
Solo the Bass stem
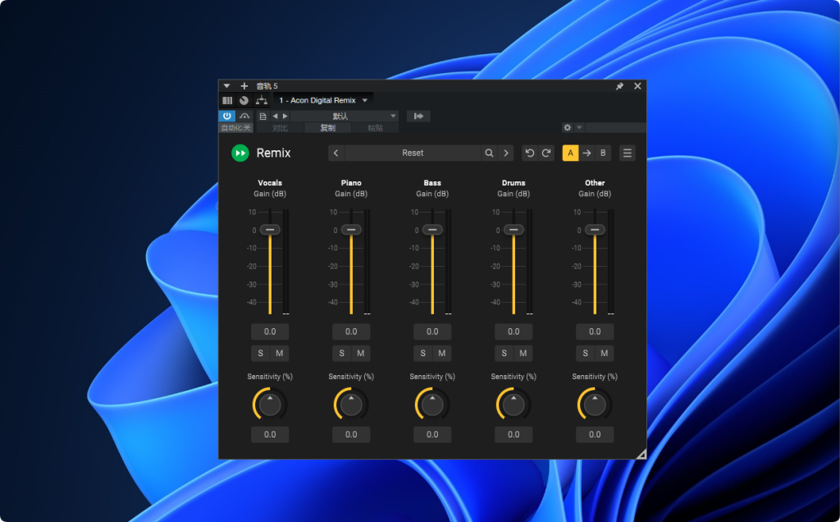click(x=423, y=353)
